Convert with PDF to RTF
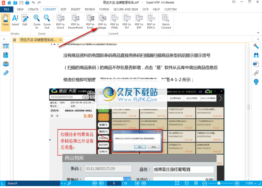Image resolution: width=262 pixels, height=188 pixels. 139,22
